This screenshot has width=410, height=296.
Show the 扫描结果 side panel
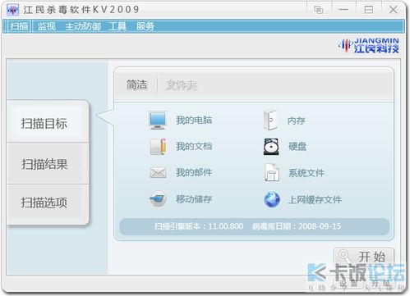(x=44, y=164)
